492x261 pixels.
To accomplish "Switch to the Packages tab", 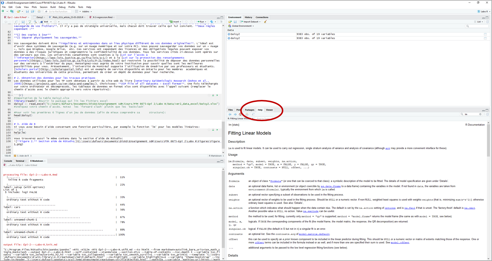I will pyautogui.click(x=249, y=110).
